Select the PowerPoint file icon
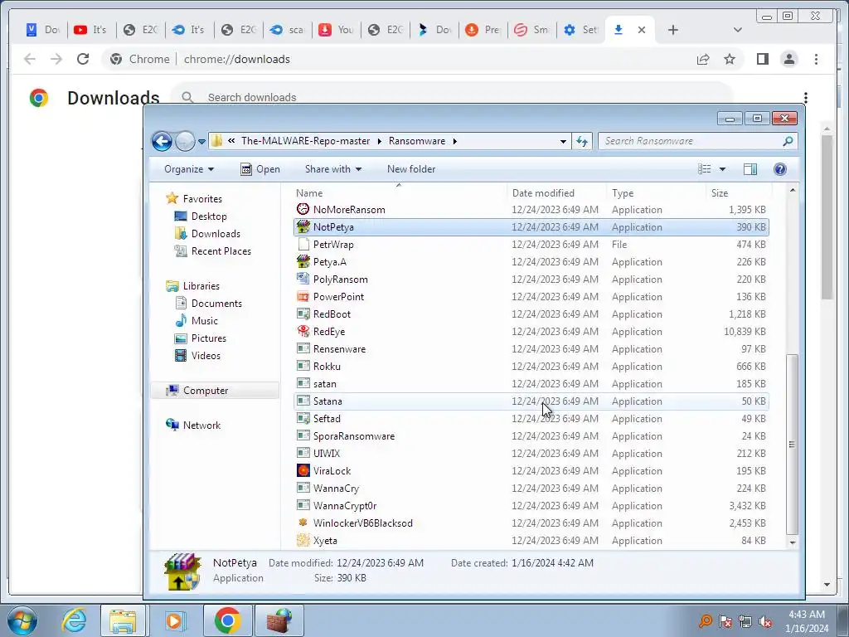The image size is (849, 637). pyautogui.click(x=303, y=296)
